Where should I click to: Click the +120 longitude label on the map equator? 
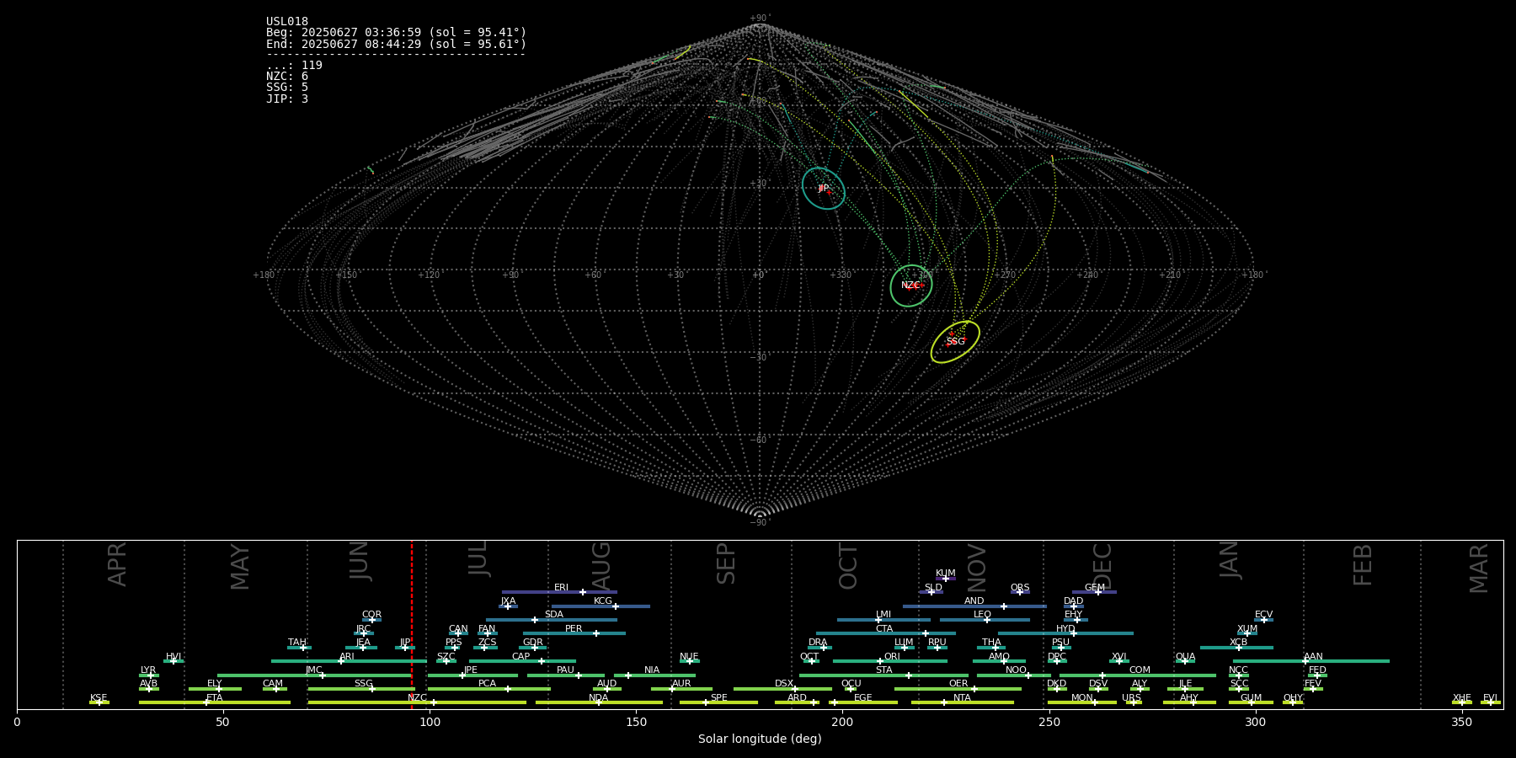point(429,275)
